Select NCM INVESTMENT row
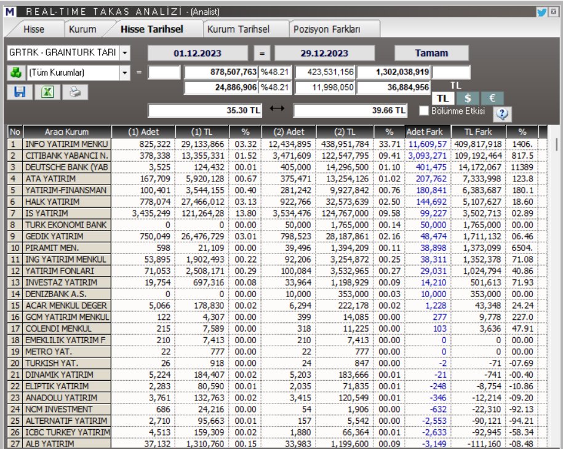Image resolution: width=563 pixels, height=449 pixels. coord(276,409)
